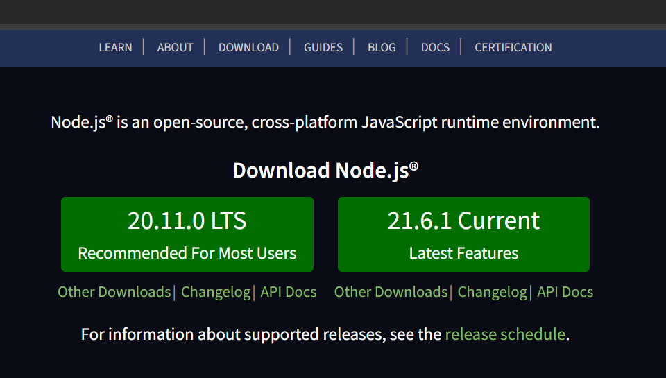The height and width of the screenshot is (378, 666).
Task: Go to the ABOUT page
Action: point(175,47)
